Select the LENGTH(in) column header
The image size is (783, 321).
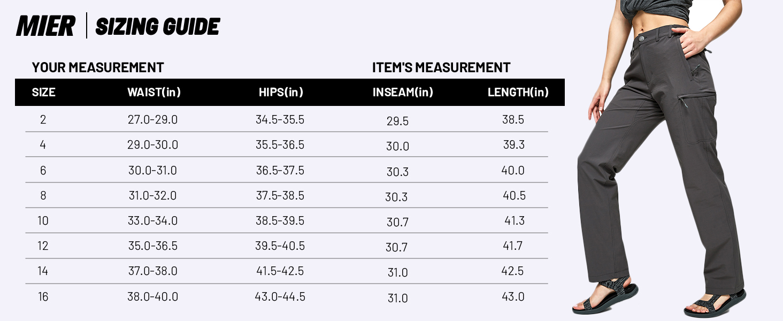518,93
